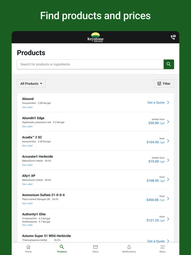
Task: Select the Acadia™ 2 SC product name
Action: tap(32, 137)
